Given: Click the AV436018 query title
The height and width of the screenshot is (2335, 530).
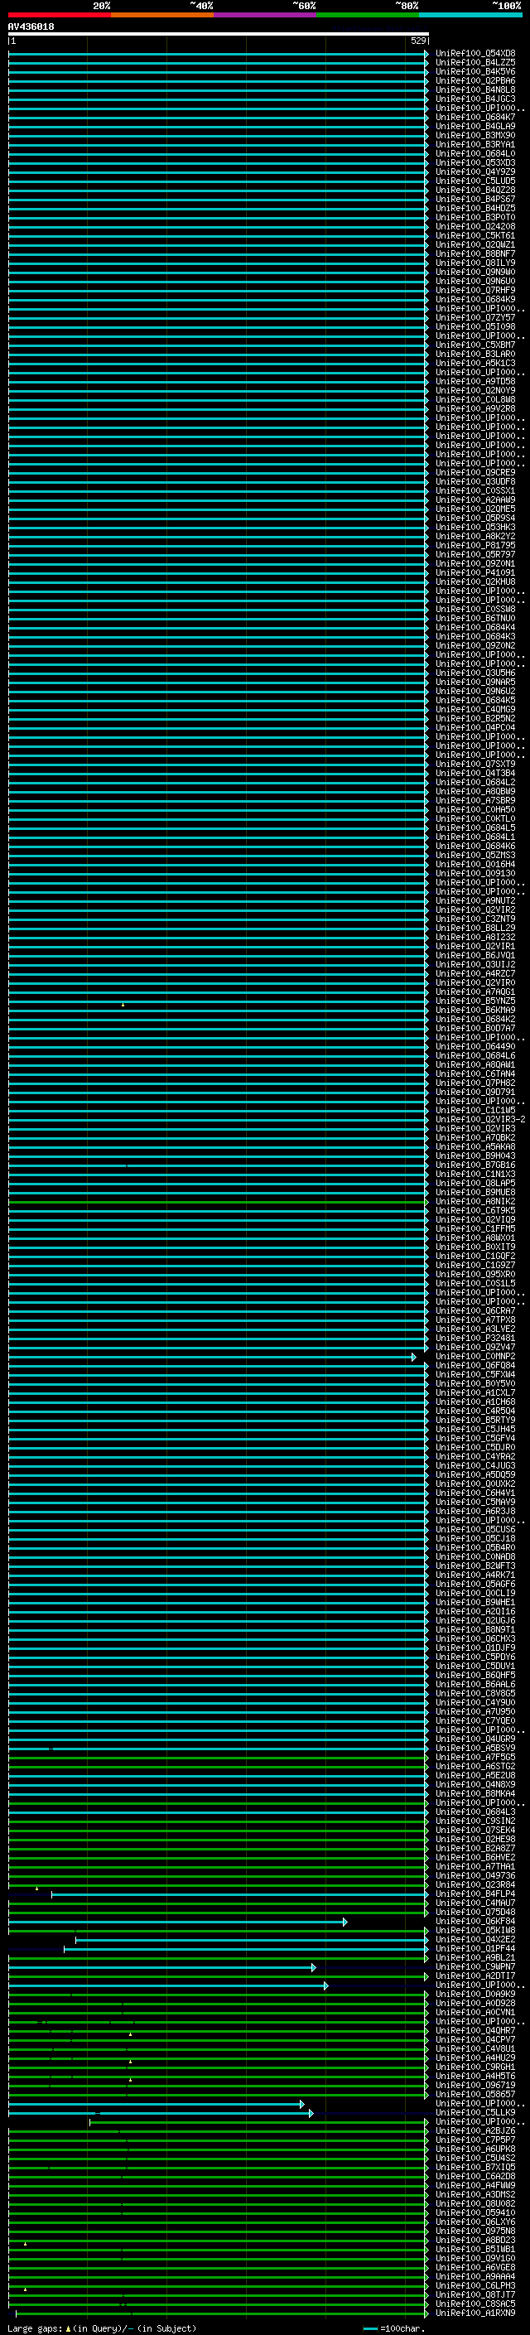Looking at the screenshot, I should (x=31, y=27).
